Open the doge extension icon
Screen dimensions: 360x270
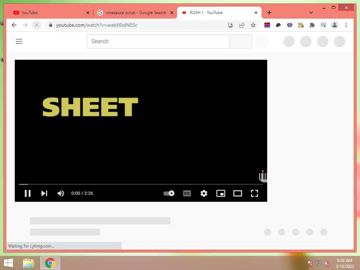coord(301,25)
